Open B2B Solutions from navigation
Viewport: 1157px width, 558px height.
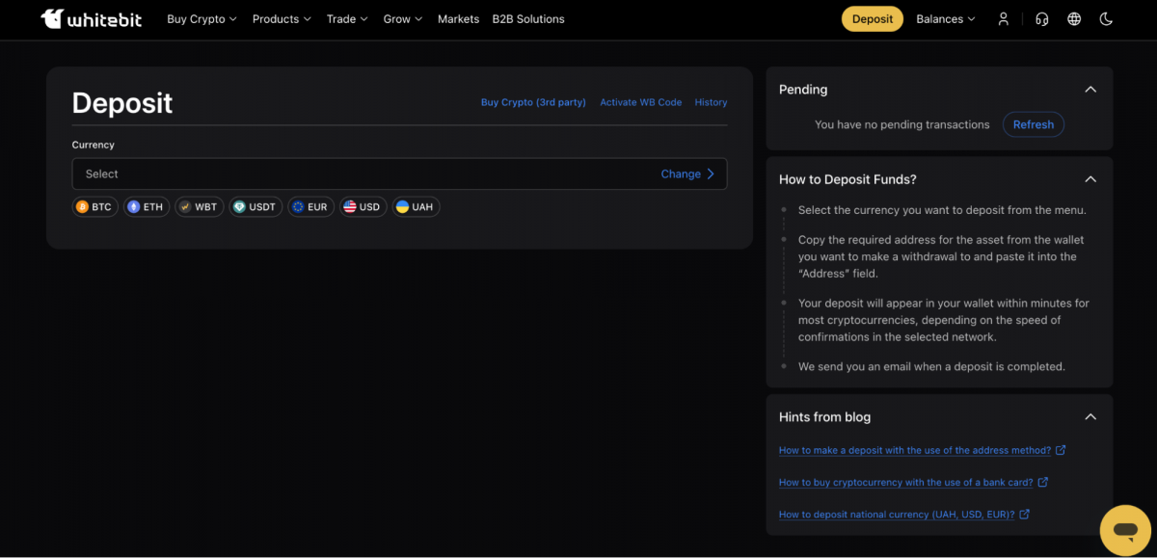point(528,19)
